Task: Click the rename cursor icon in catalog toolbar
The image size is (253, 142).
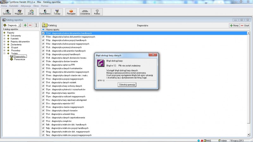Action: pyautogui.click(x=36, y=25)
